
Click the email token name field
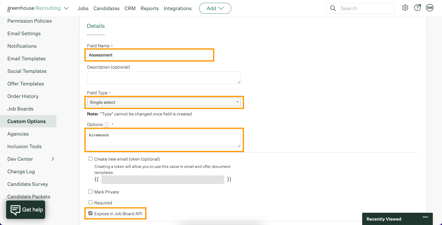pyautogui.click(x=163, y=179)
